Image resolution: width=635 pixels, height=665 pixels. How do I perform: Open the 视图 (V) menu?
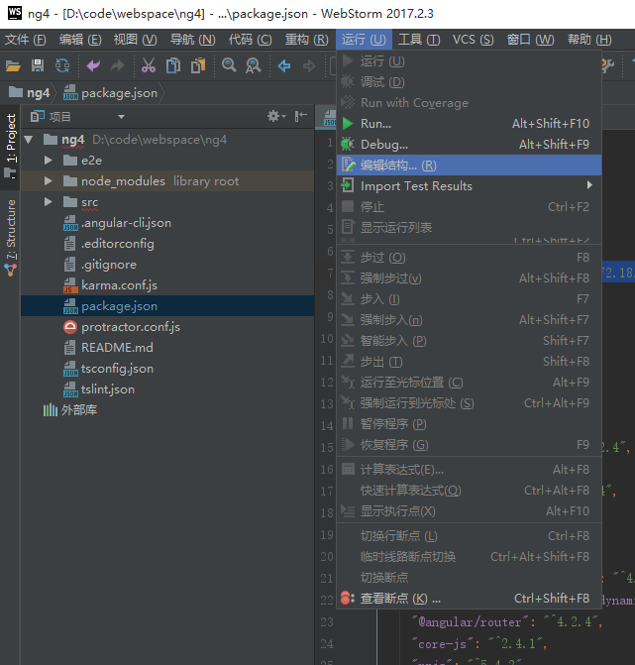pos(136,40)
